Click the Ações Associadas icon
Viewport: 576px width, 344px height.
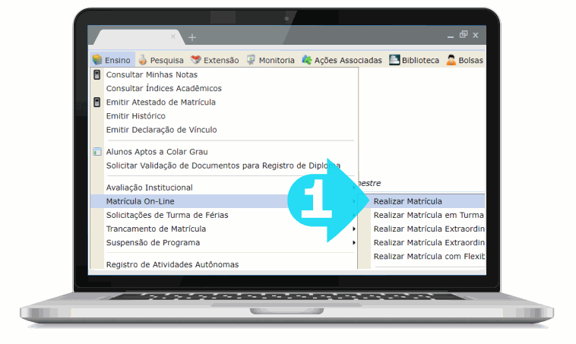307,60
